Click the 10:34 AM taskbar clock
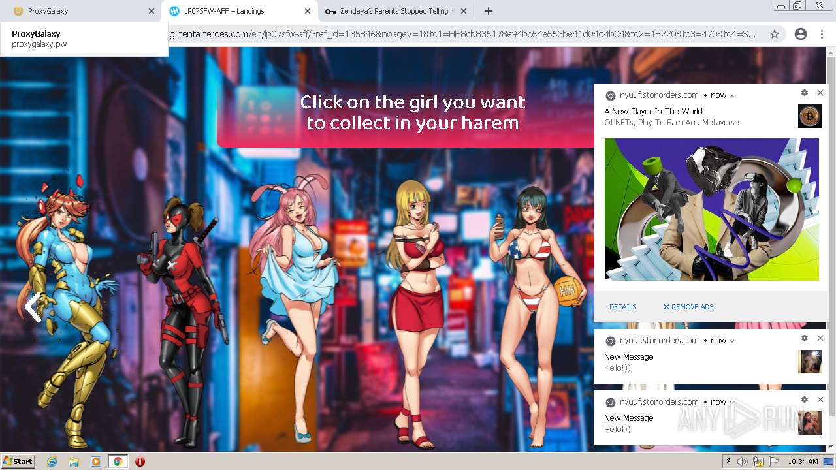The width and height of the screenshot is (836, 470). pos(803,462)
